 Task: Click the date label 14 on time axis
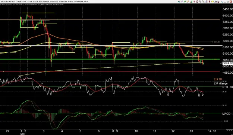tap(210, 131)
